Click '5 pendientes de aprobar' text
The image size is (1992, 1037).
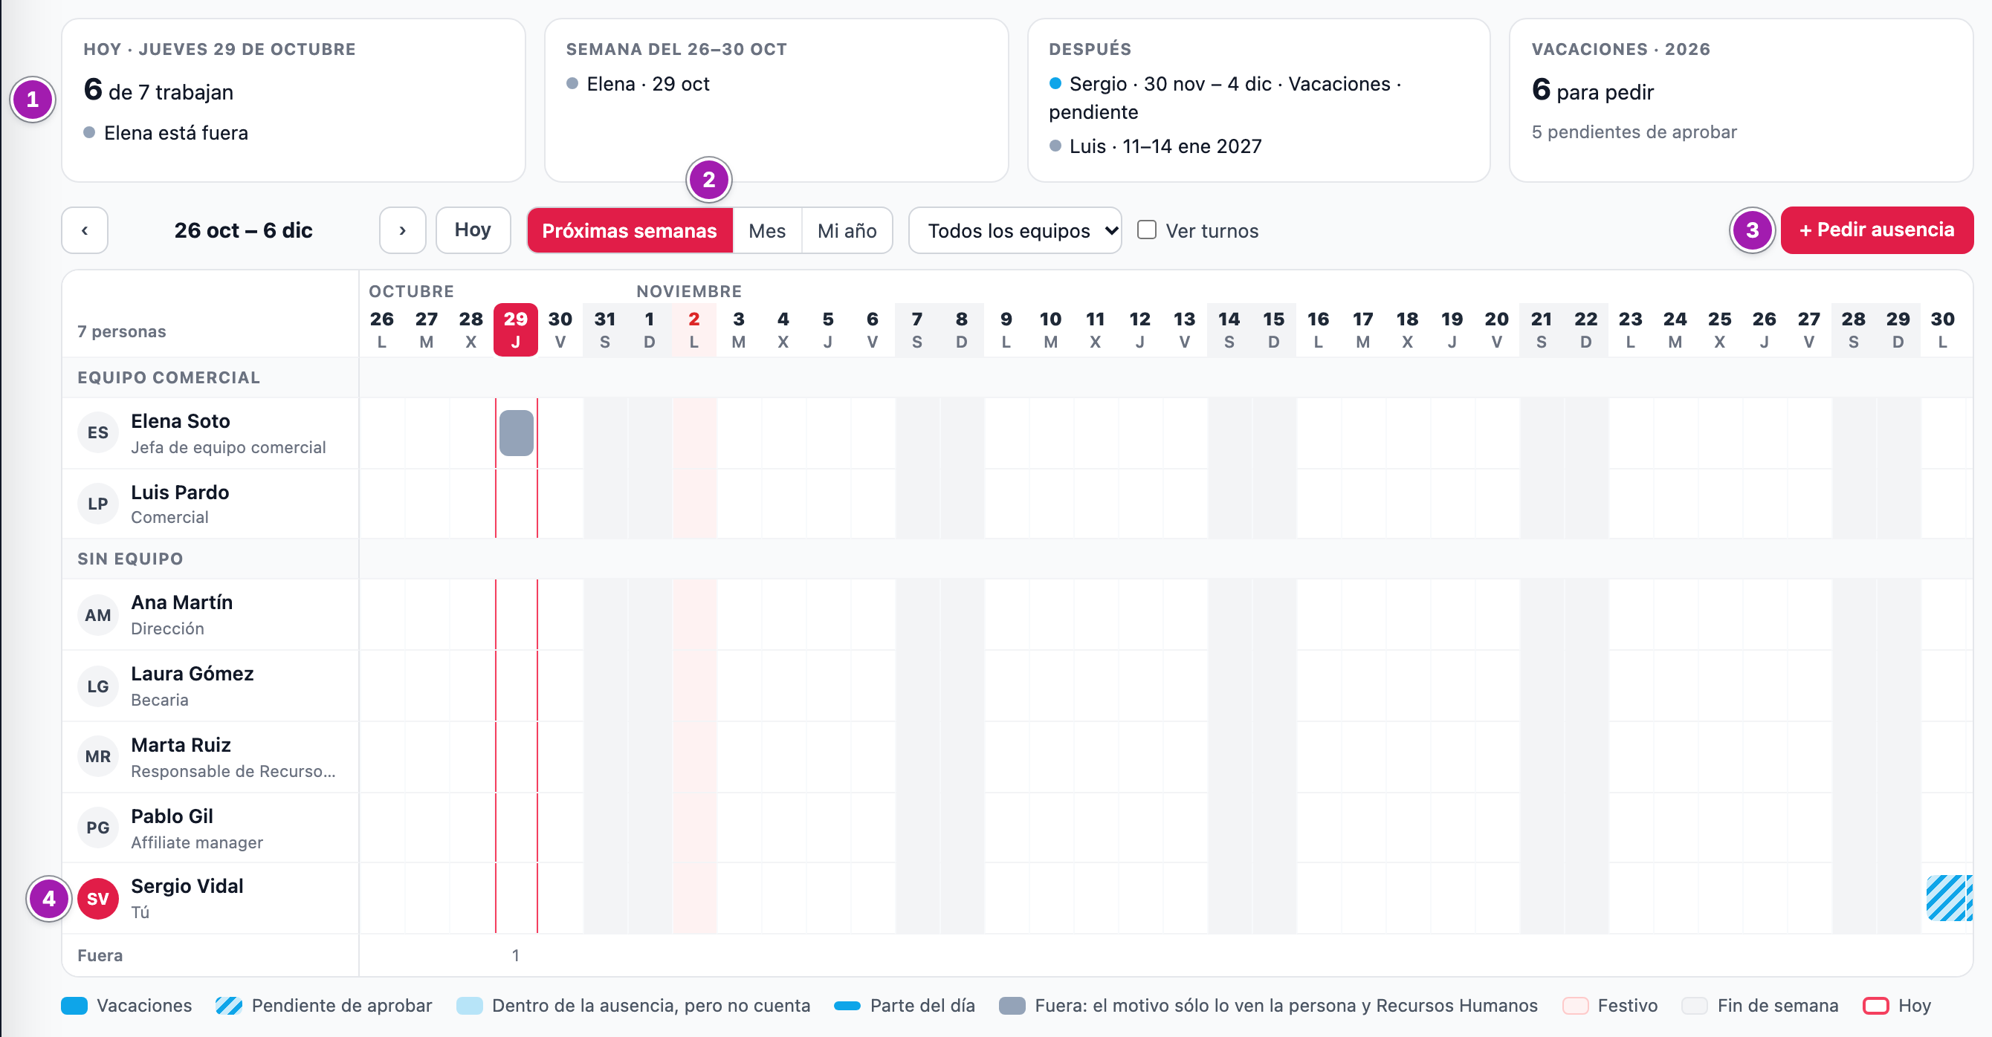1634,132
